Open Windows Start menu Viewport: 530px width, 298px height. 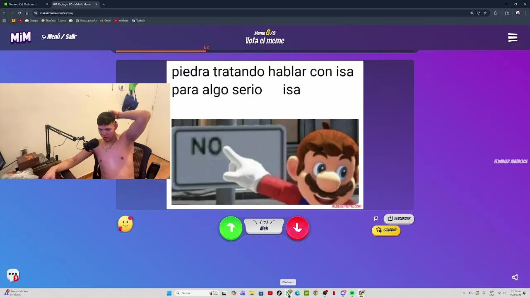coord(169,293)
